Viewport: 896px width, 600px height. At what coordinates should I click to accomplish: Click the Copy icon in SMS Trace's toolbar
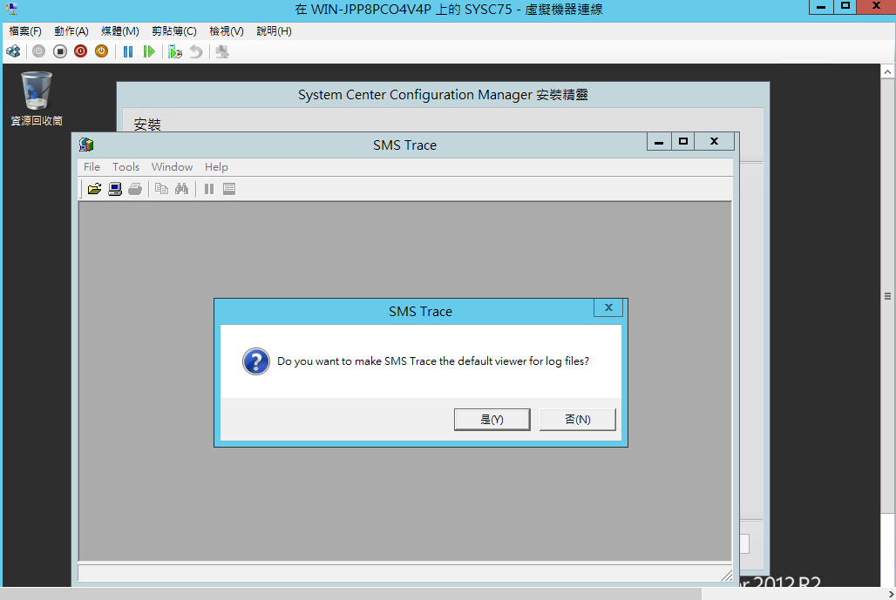coord(162,189)
